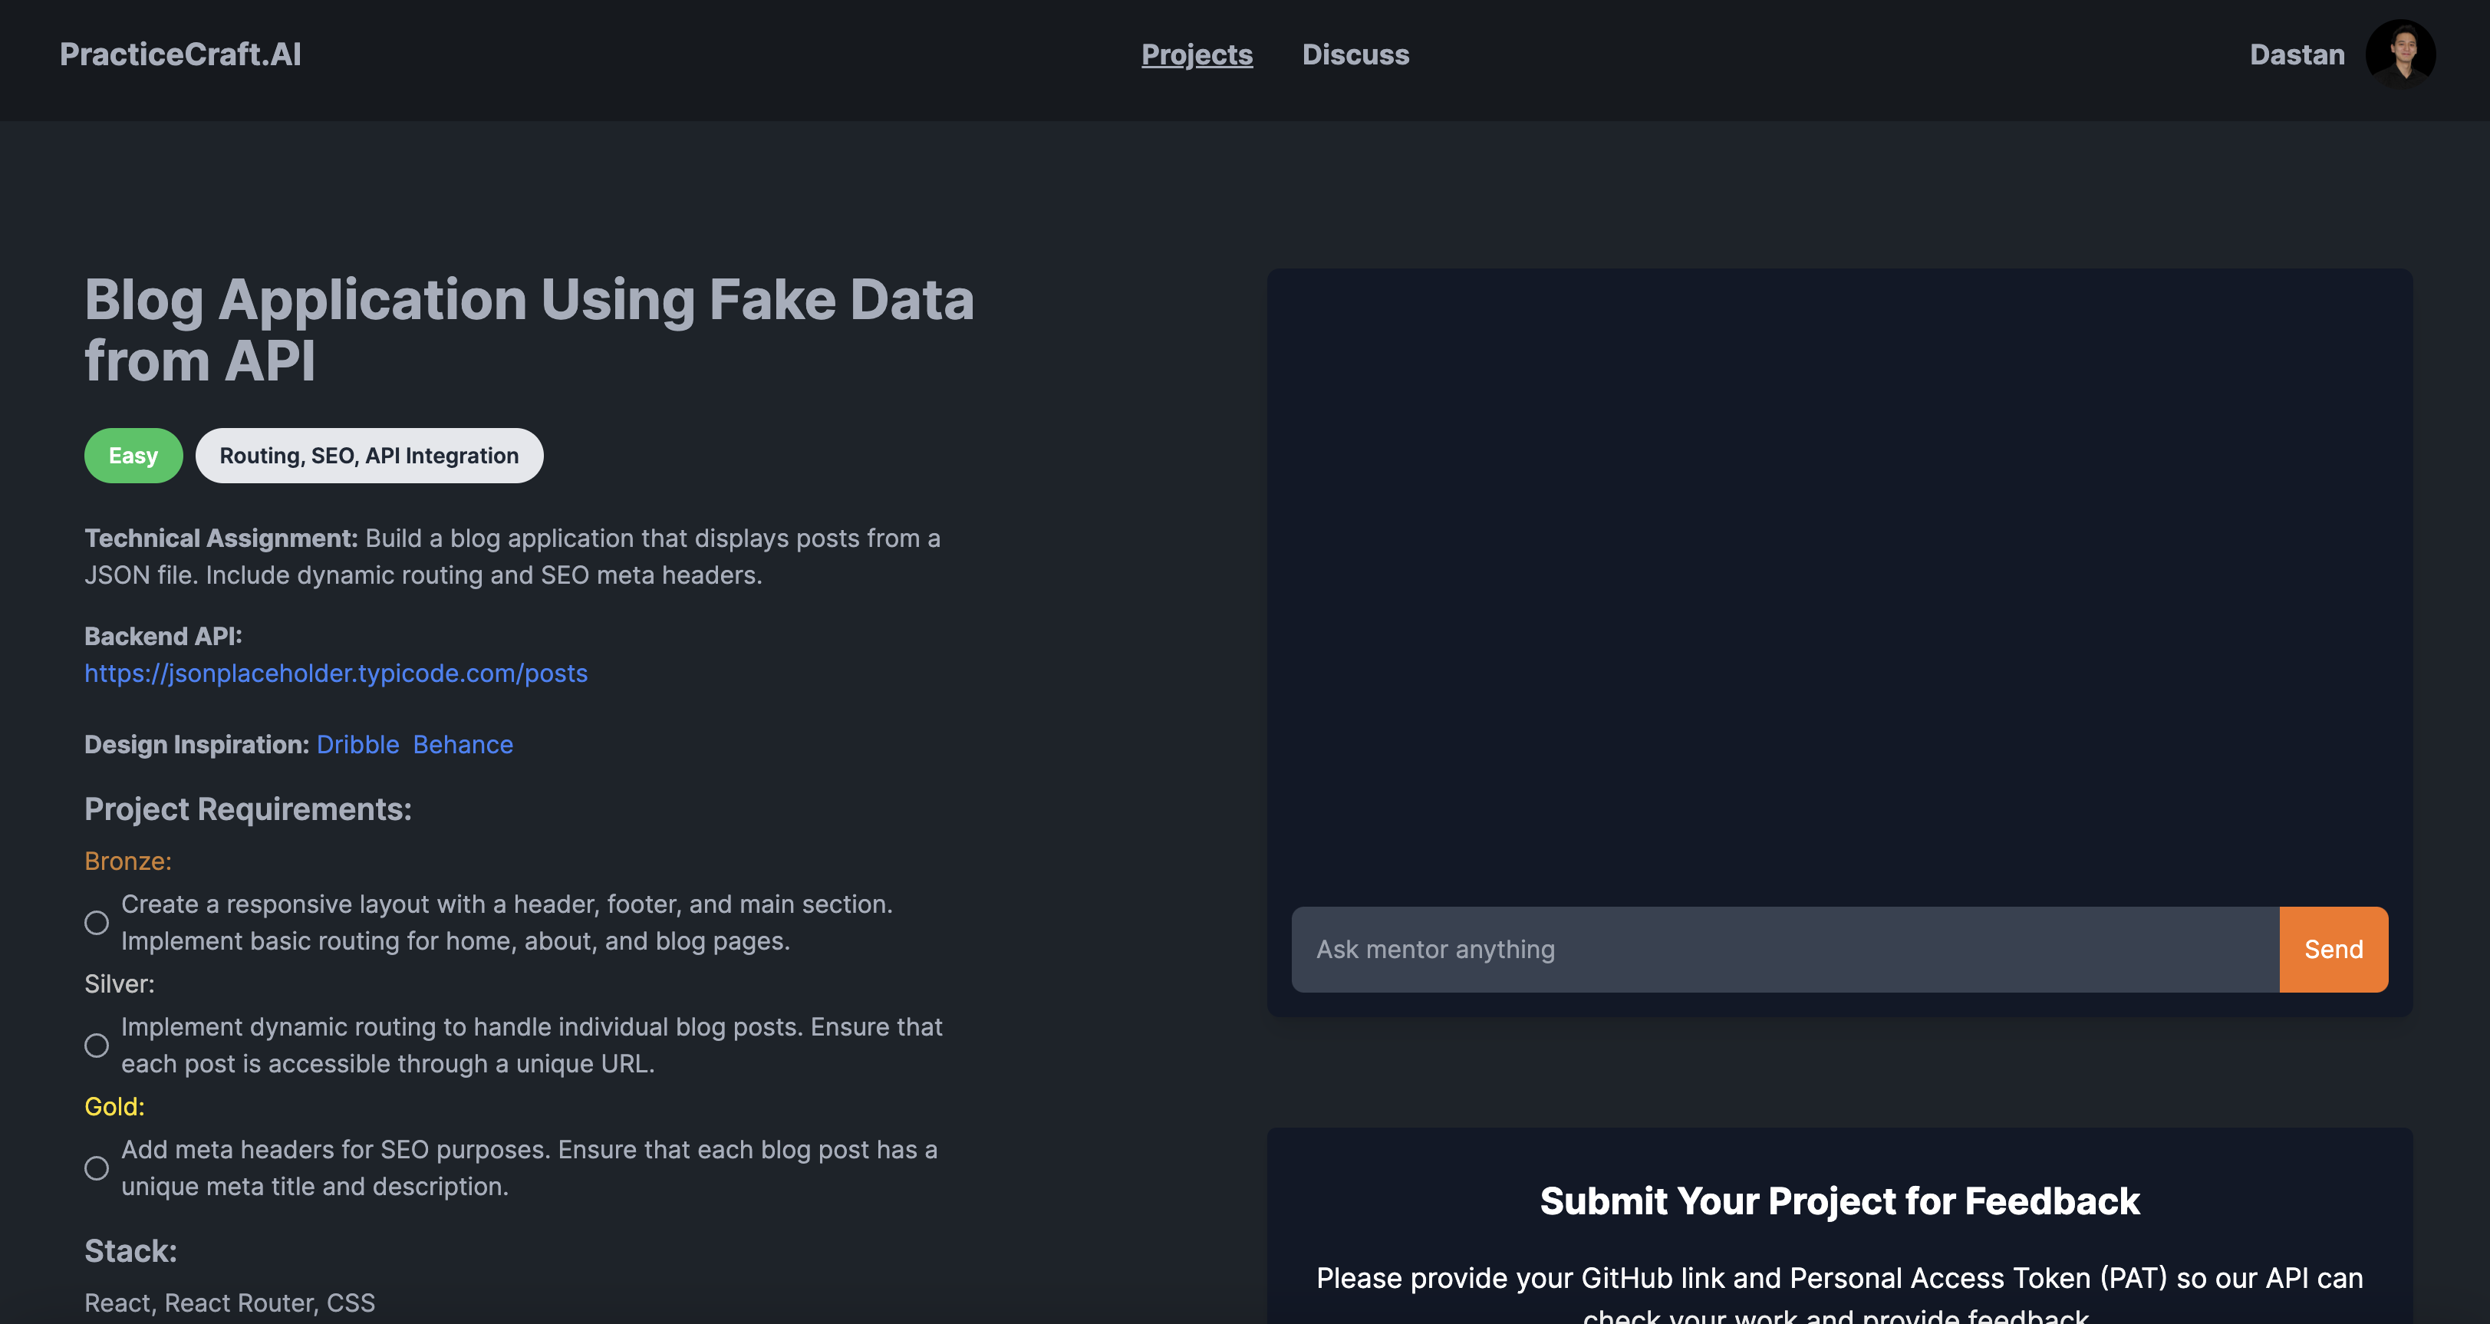Focus the Ask mentor anything field
2490x1324 pixels.
[x=1784, y=949]
